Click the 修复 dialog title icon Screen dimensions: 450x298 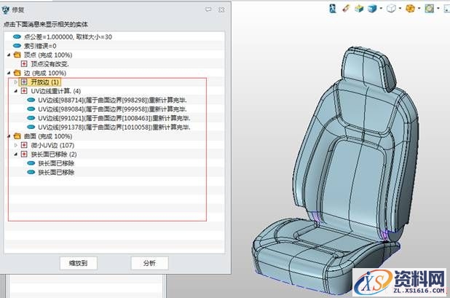tap(5, 10)
